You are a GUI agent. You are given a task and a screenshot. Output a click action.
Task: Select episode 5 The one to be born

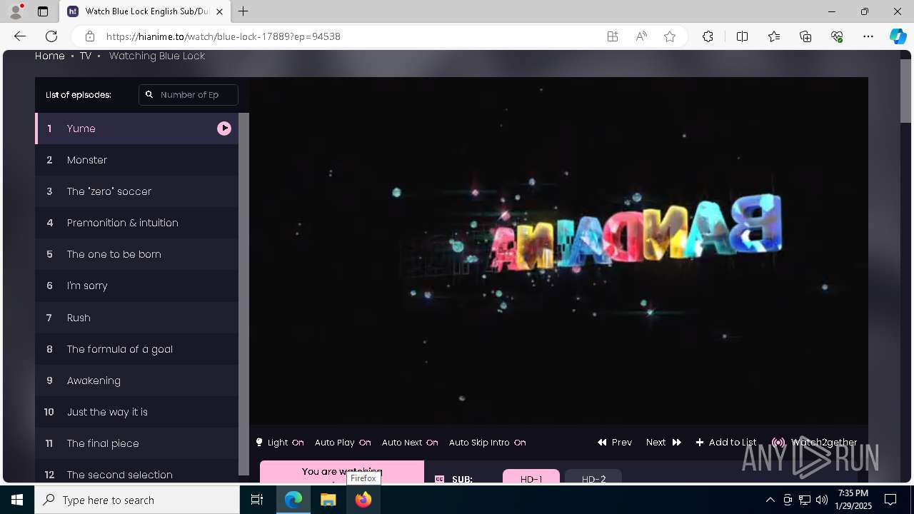pos(136,254)
